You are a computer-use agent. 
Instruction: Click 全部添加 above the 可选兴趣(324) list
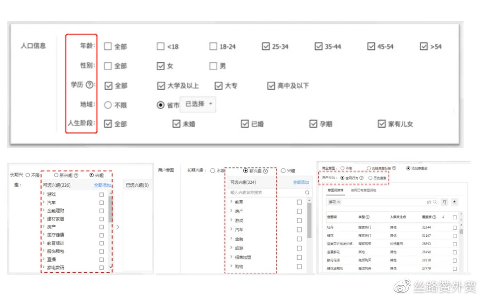click(301, 182)
